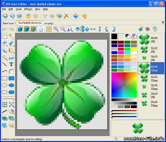Select the empty rounded rectangle tool

point(5,92)
